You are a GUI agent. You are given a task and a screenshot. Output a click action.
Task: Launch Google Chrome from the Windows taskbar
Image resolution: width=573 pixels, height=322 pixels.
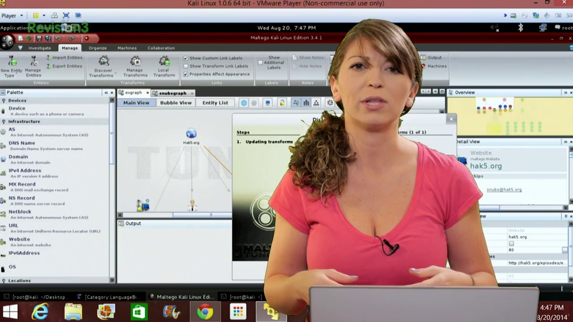pyautogui.click(x=205, y=312)
